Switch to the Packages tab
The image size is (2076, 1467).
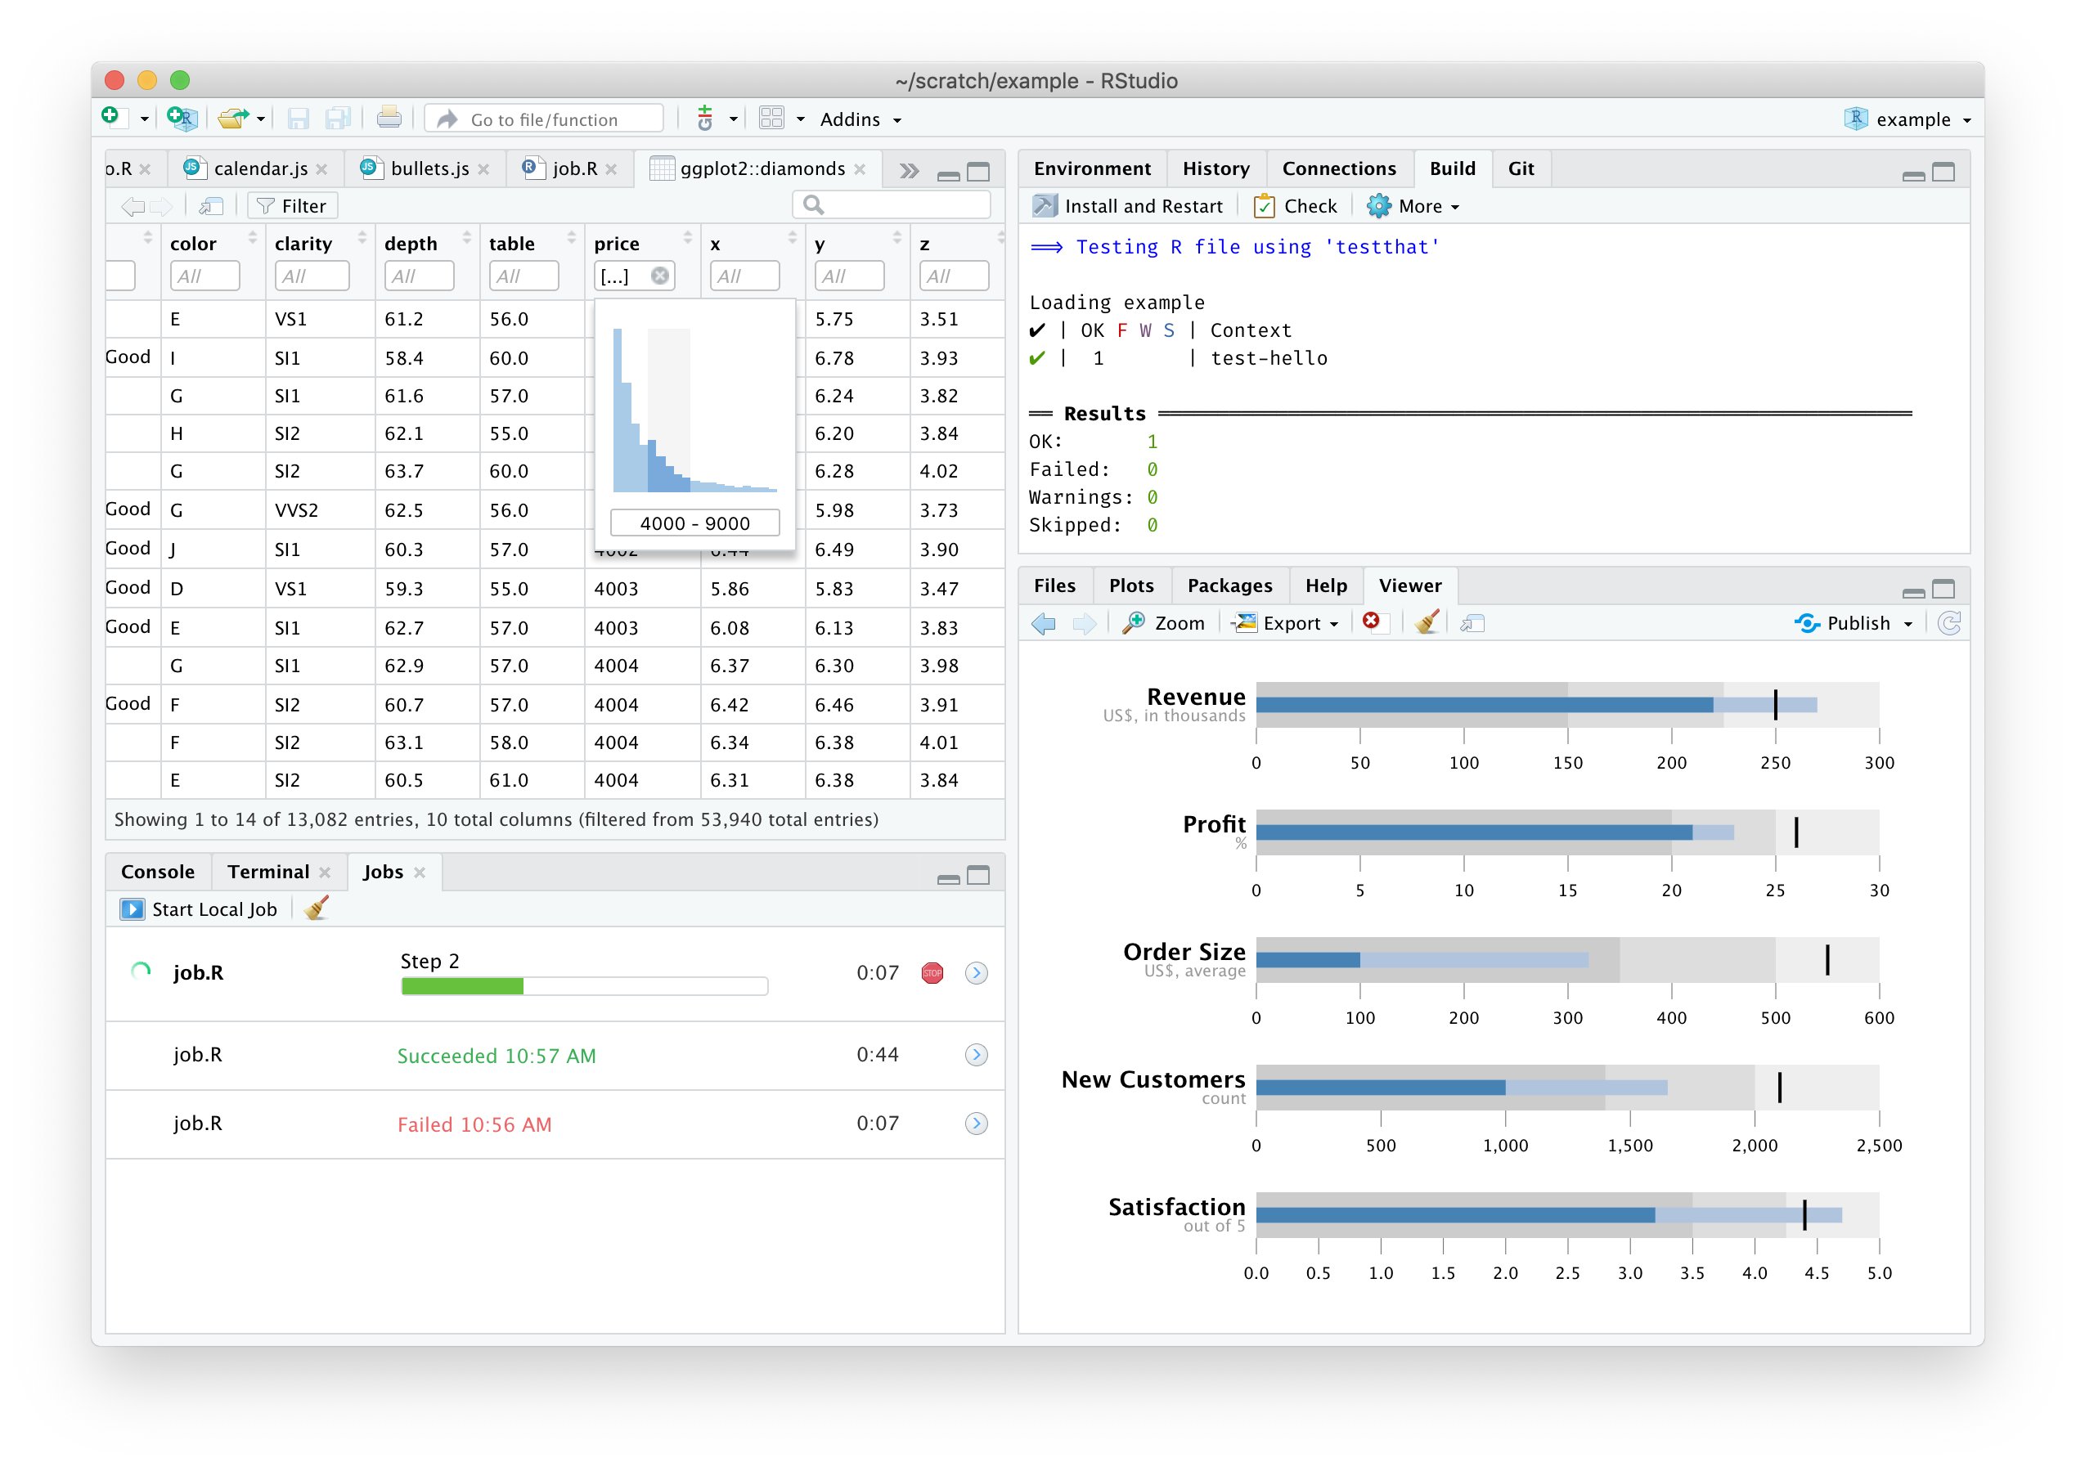point(1230,585)
